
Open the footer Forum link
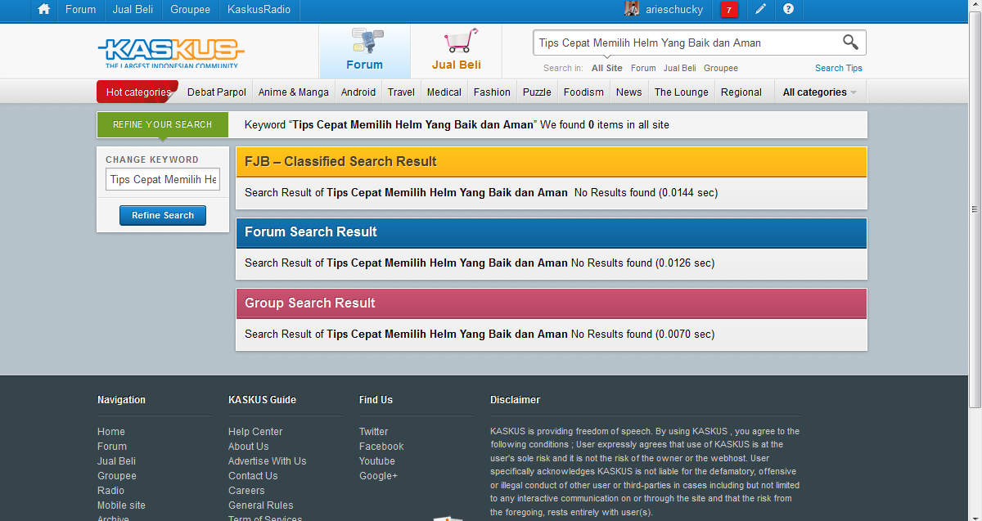click(x=112, y=447)
